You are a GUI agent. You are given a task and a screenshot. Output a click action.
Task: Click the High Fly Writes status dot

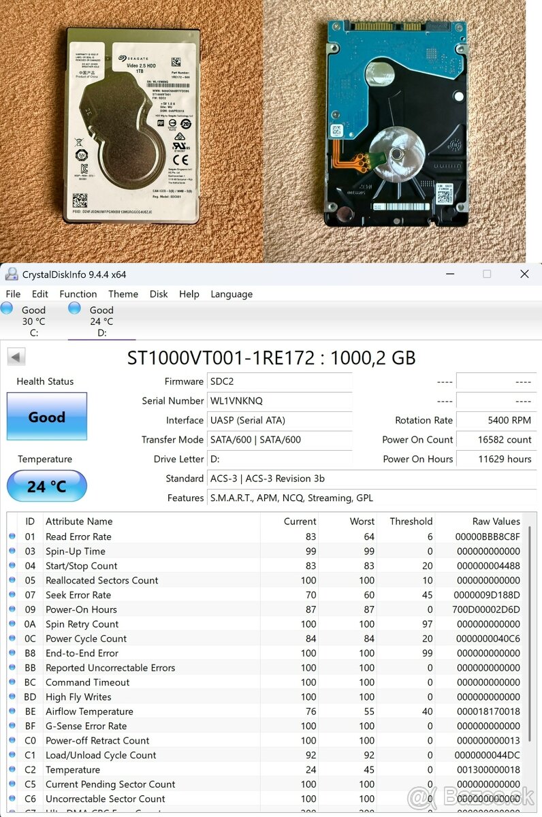point(12,696)
